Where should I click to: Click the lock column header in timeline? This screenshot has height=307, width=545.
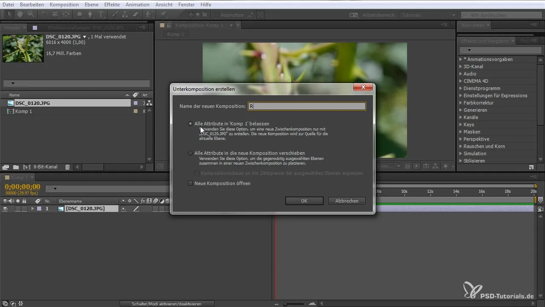click(x=24, y=201)
